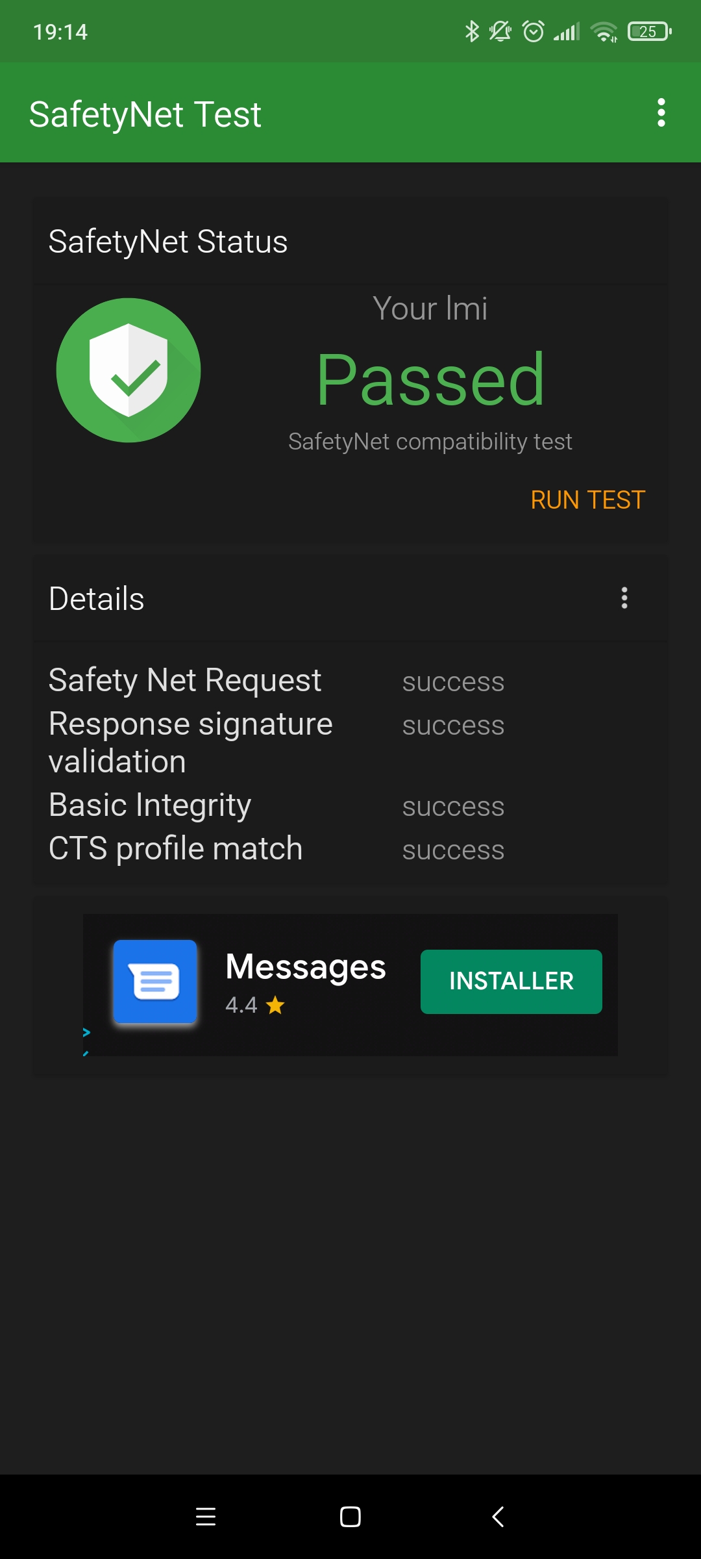Tap the recent apps navigation icon
The width and height of the screenshot is (701, 1559).
[206, 1517]
